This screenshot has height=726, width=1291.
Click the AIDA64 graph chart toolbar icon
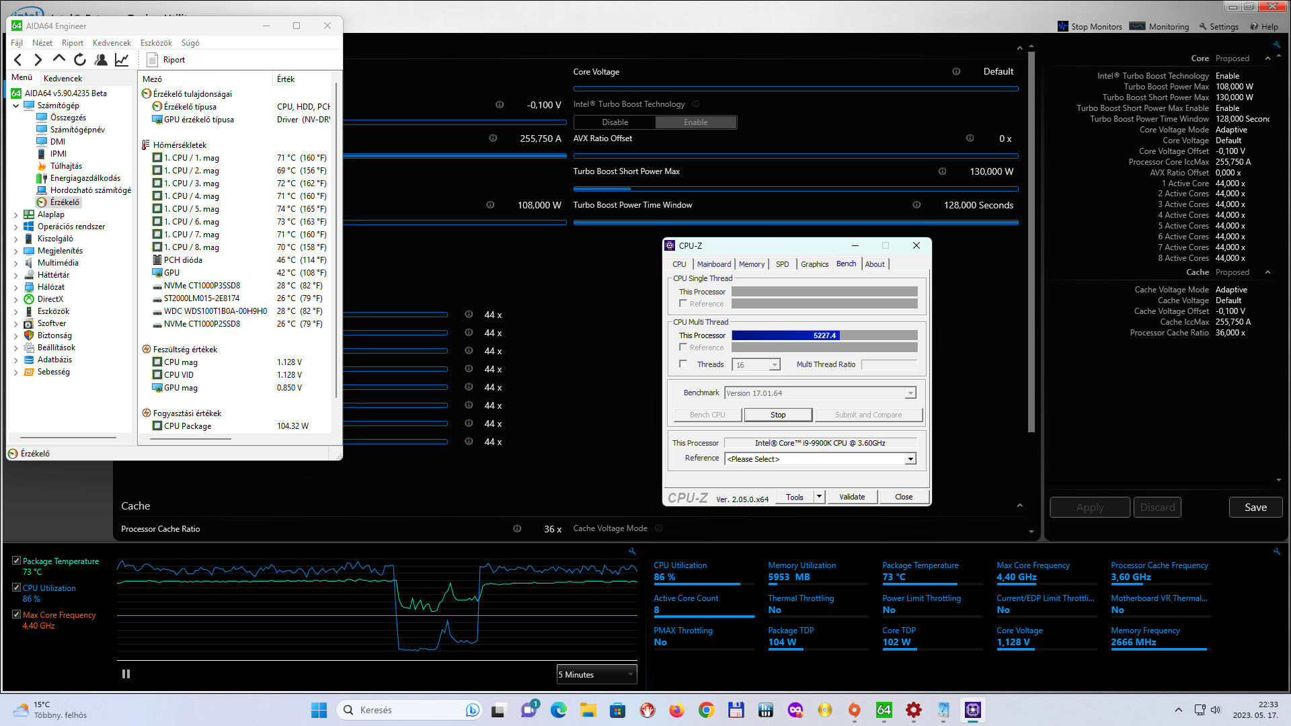(x=122, y=60)
